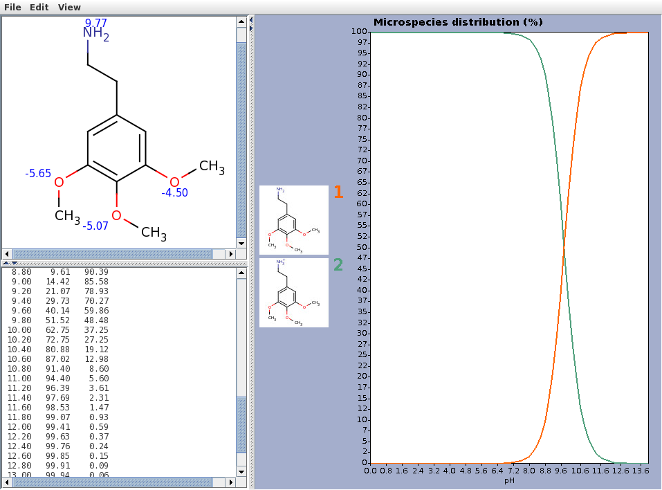Select microspecies 1 neutral amine thumbnail
Viewport: 662px width, 490px height.
coord(293,220)
